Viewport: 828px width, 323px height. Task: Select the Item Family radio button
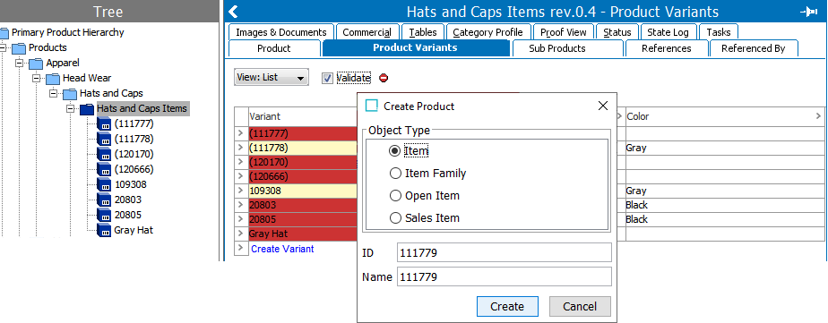(x=395, y=174)
